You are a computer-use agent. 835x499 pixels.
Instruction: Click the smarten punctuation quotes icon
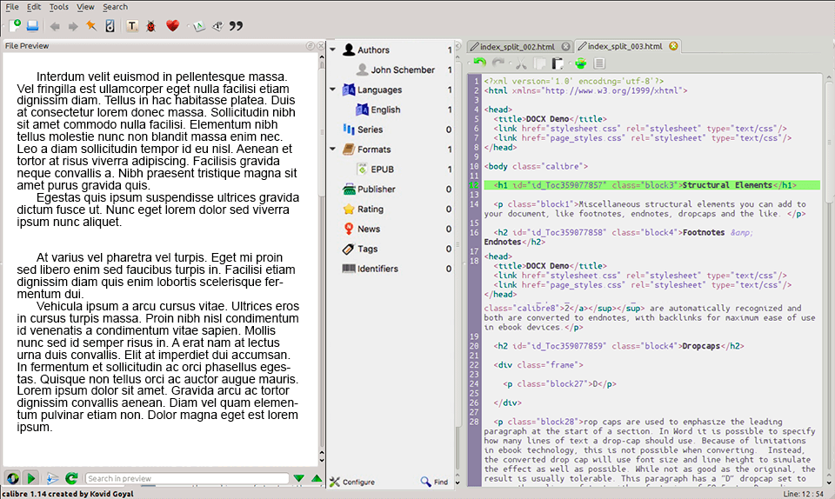click(236, 25)
